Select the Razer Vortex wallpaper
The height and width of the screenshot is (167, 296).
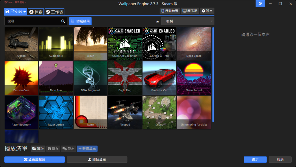point(56,113)
